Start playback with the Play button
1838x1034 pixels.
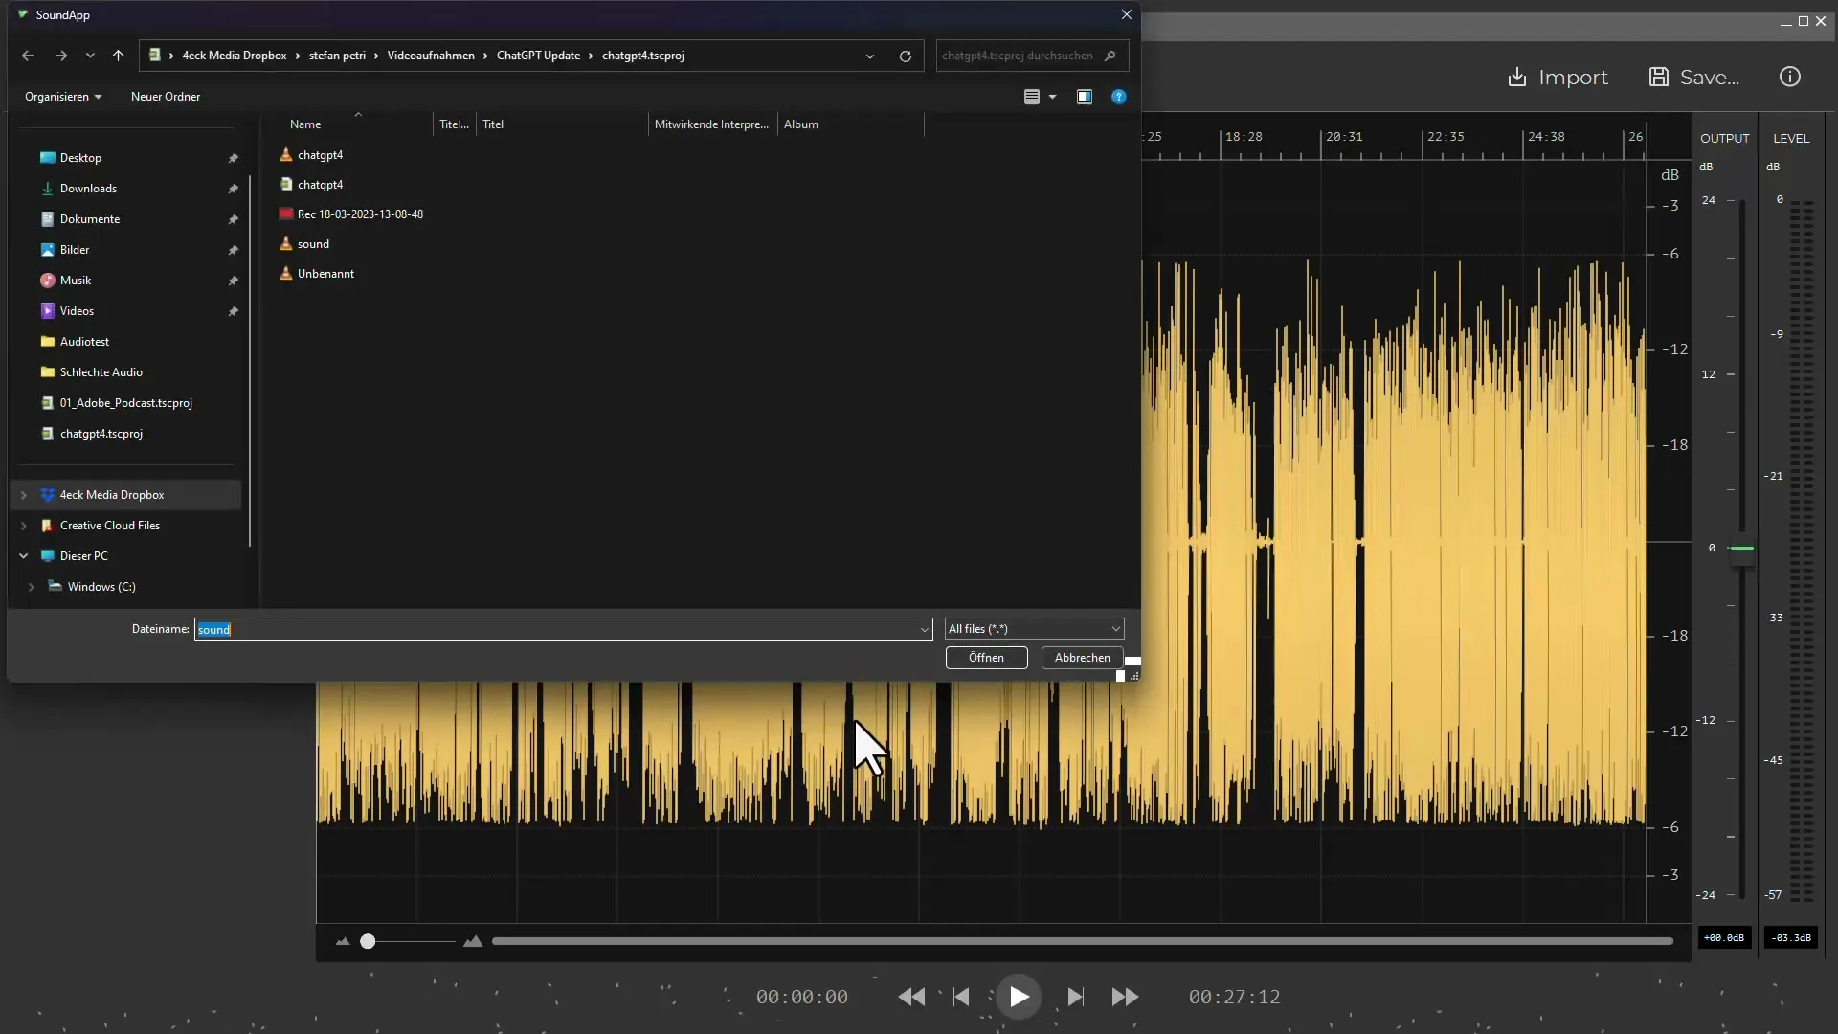pyautogui.click(x=1019, y=997)
